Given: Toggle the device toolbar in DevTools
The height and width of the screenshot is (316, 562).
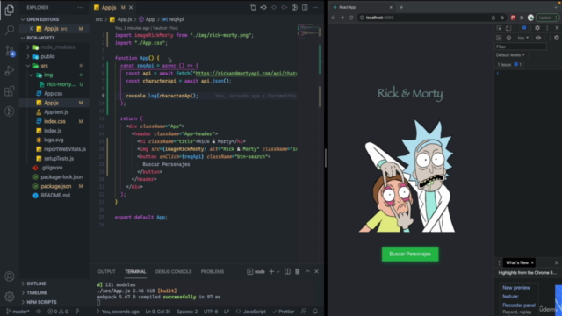Looking at the screenshot, I should pyautogui.click(x=508, y=28).
